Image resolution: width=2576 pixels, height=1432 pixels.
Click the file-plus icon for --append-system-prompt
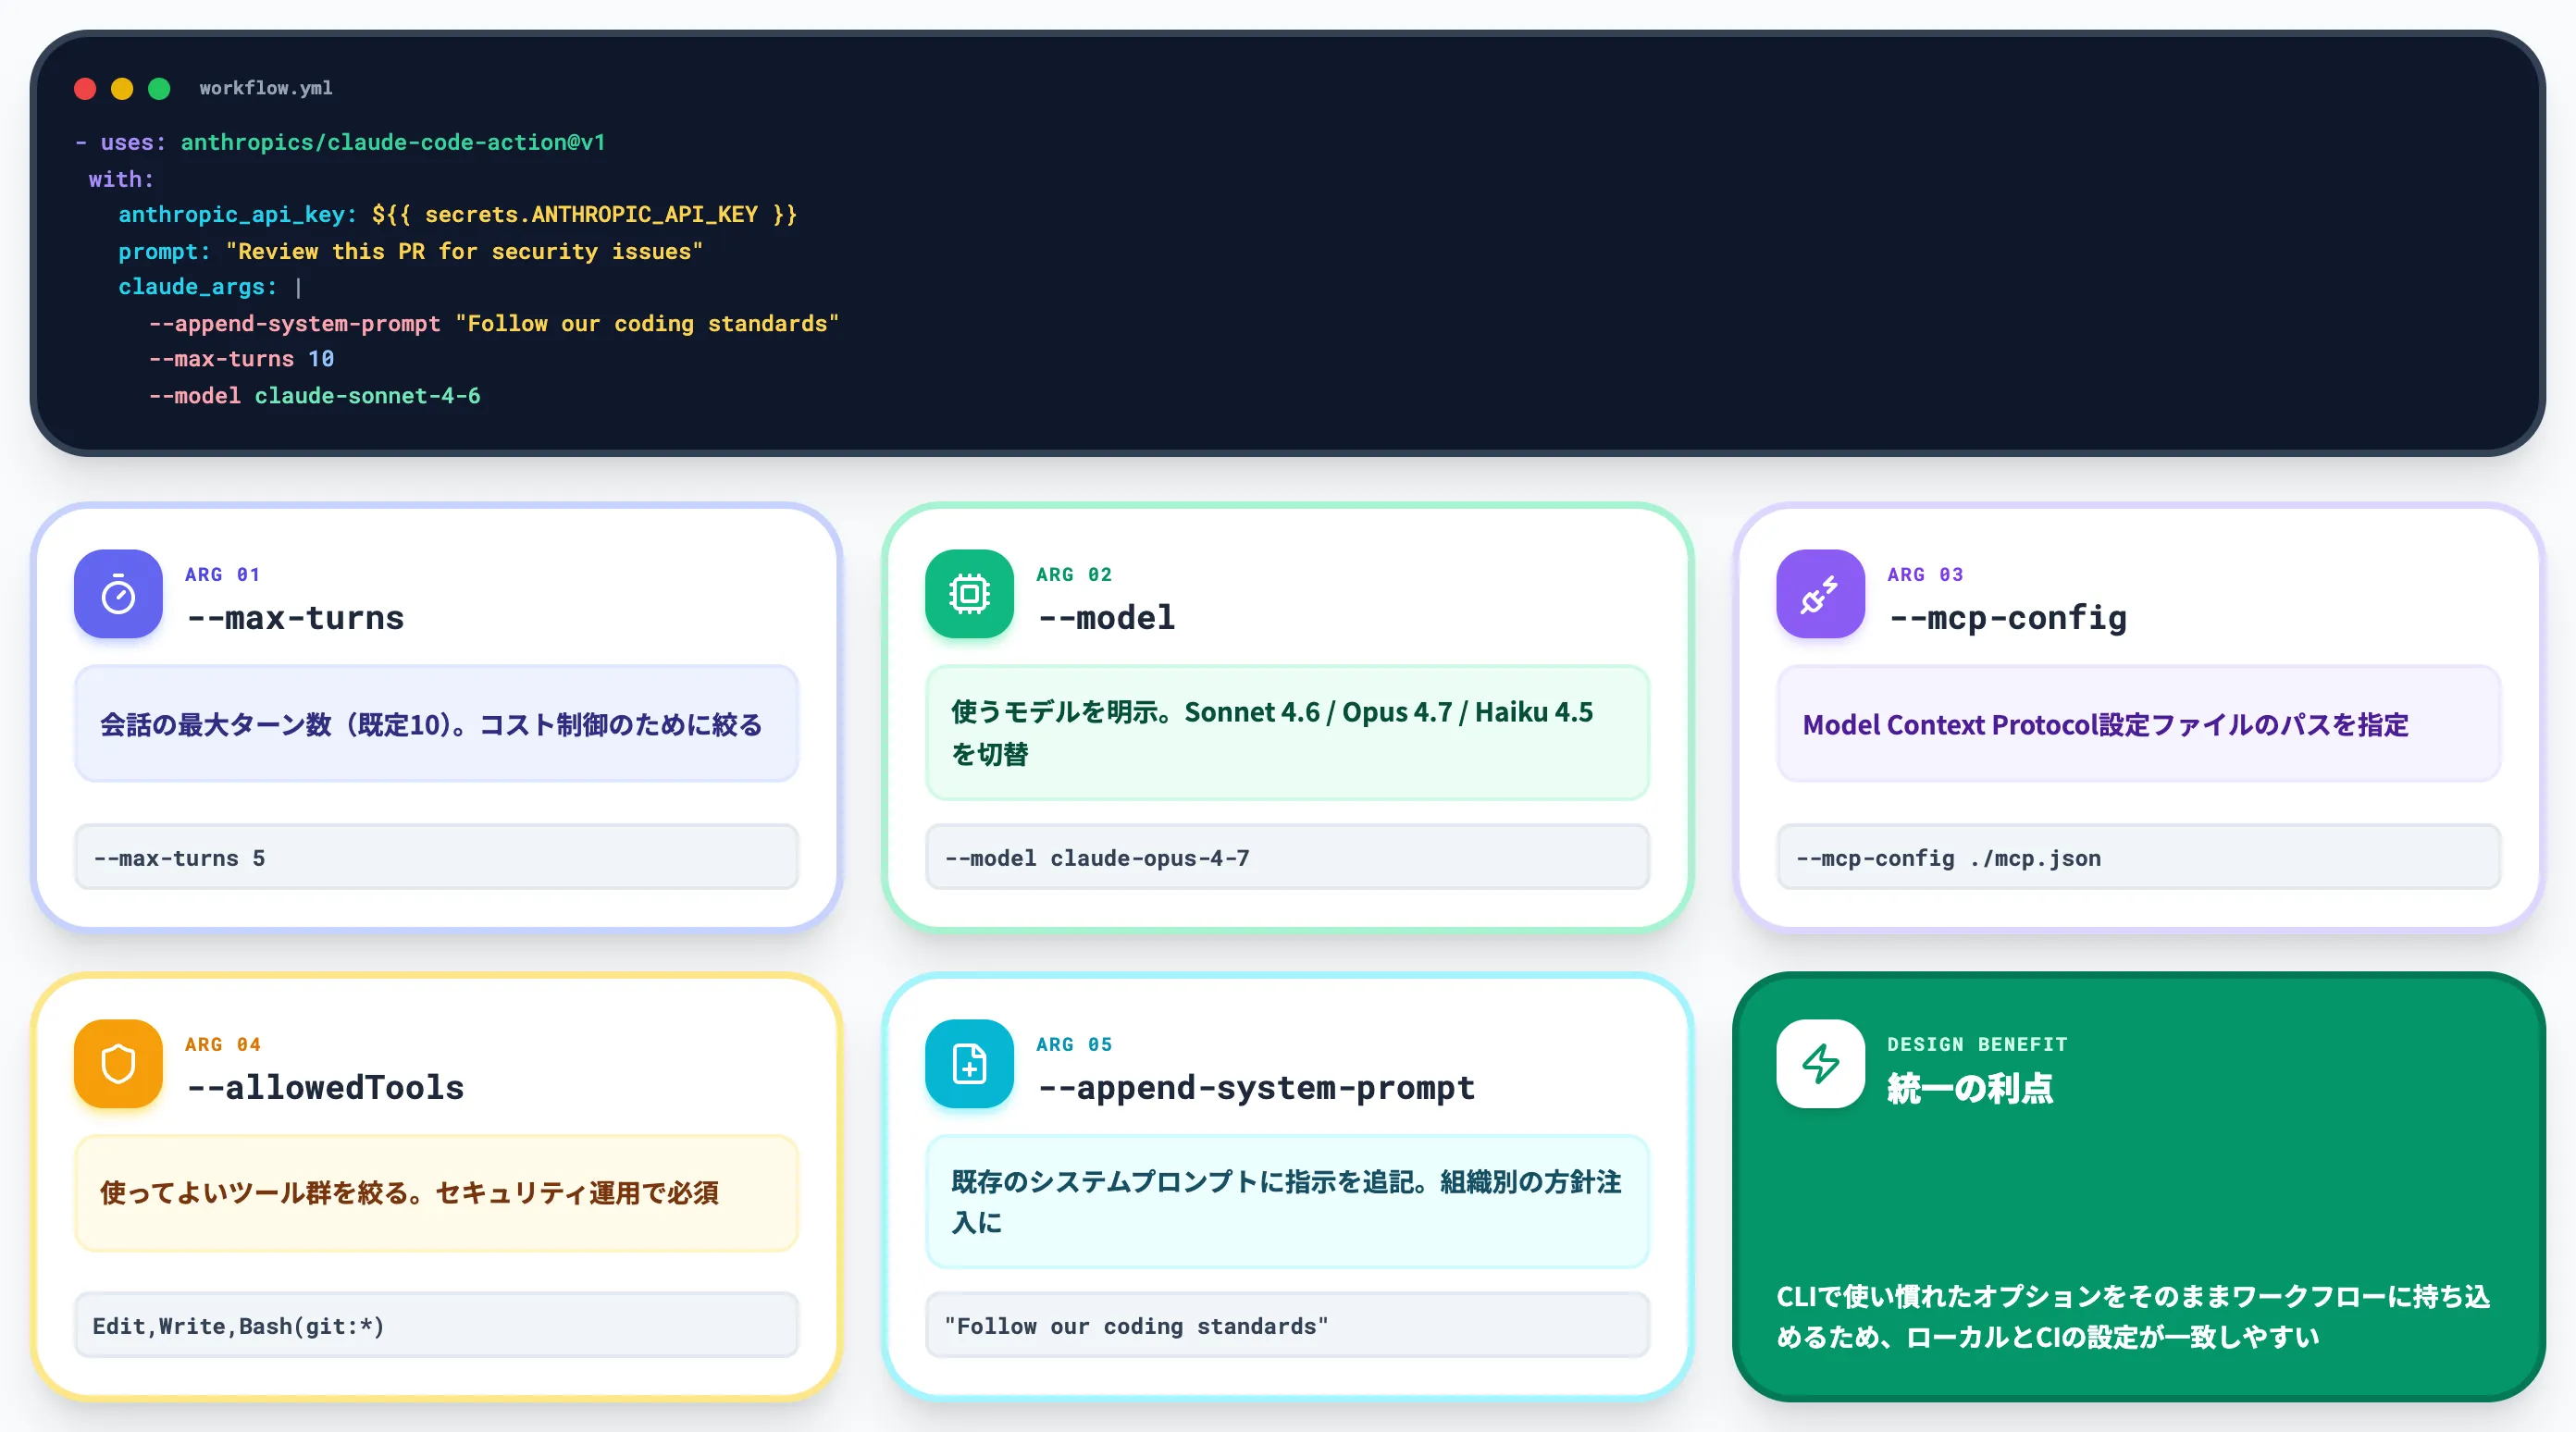pos(969,1064)
